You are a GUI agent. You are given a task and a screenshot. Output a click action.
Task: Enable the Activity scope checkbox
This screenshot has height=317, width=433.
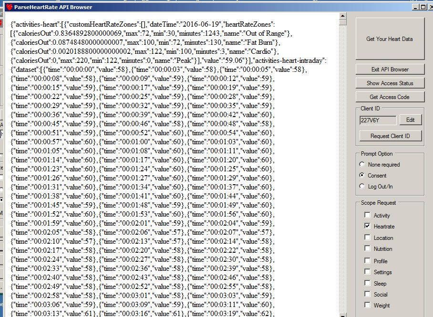coord(367,215)
